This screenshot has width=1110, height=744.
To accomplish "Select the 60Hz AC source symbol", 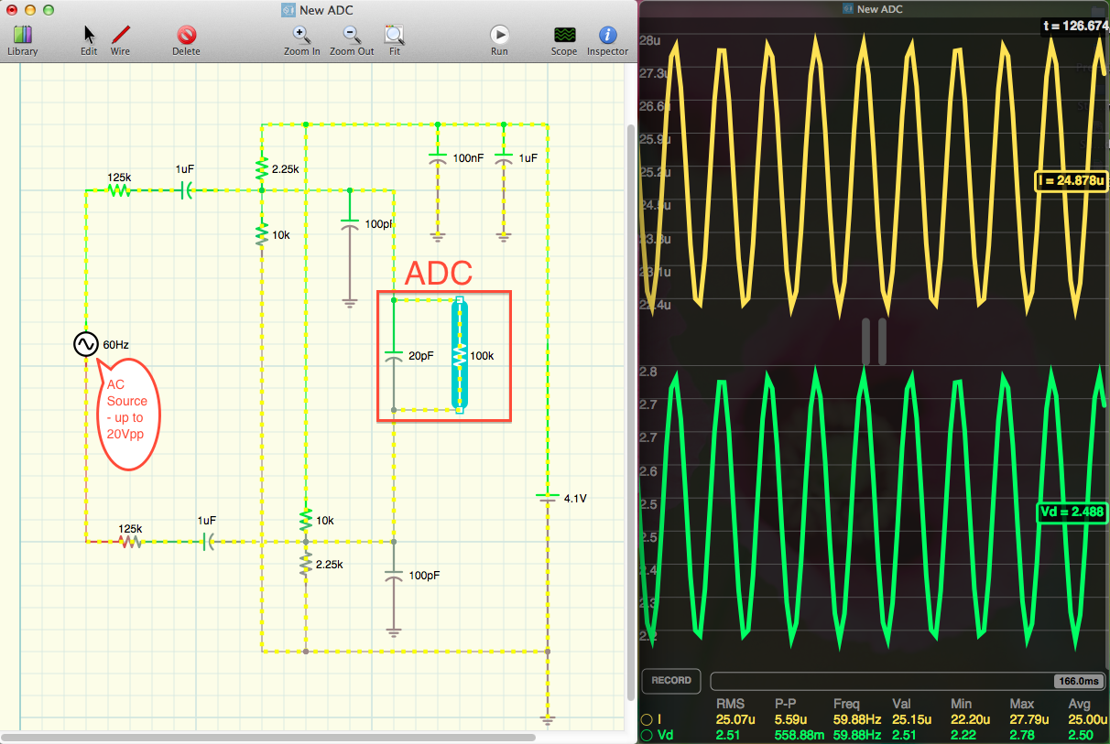I will [x=86, y=344].
